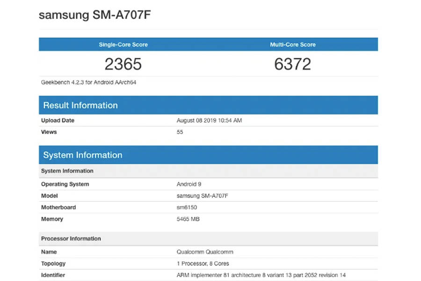
Task: Click the ARM implementer Identifier value
Action: tap(261, 275)
